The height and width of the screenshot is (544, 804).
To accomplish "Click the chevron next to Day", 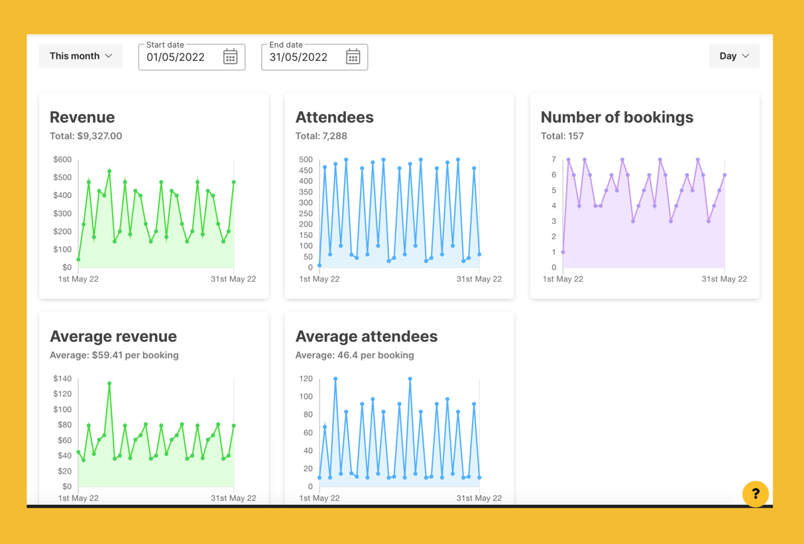I will [745, 56].
